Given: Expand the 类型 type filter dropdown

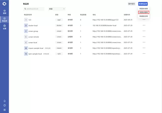Looking at the screenshot, I should point(57,9).
